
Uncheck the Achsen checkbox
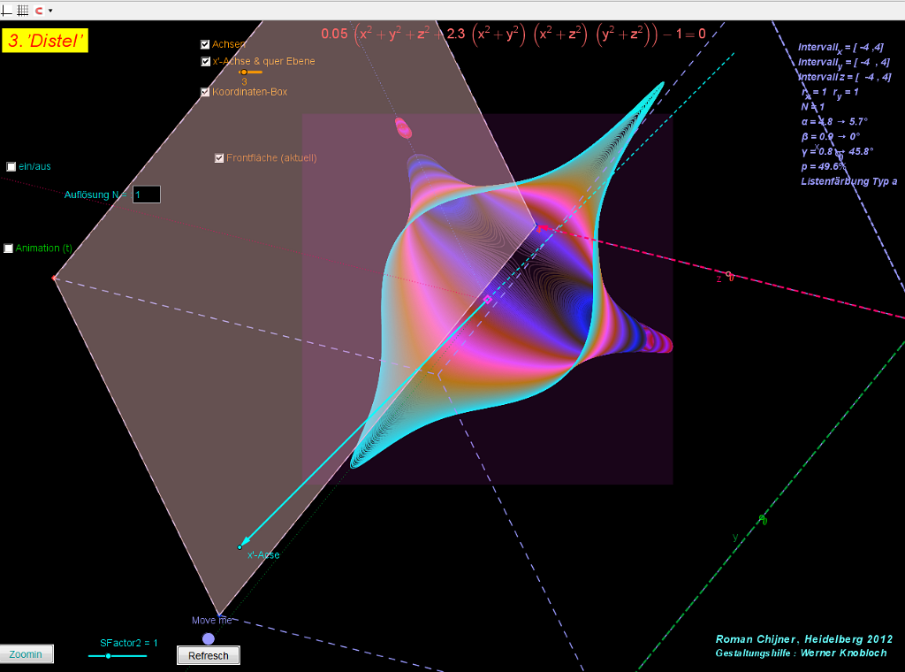click(x=206, y=44)
